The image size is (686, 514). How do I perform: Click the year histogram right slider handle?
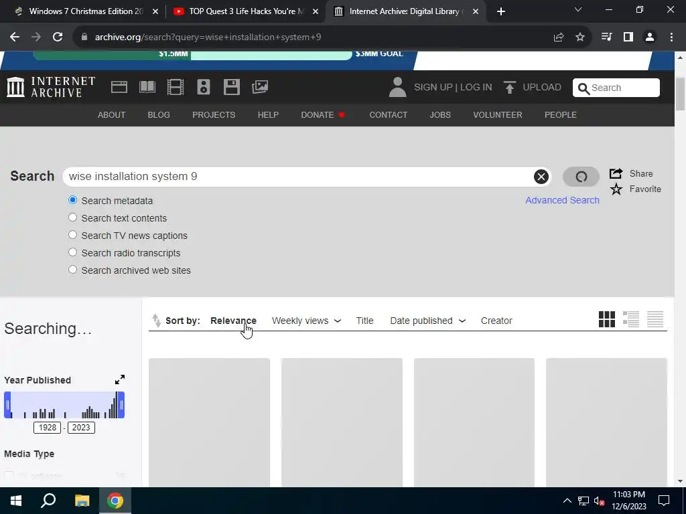coord(121,405)
